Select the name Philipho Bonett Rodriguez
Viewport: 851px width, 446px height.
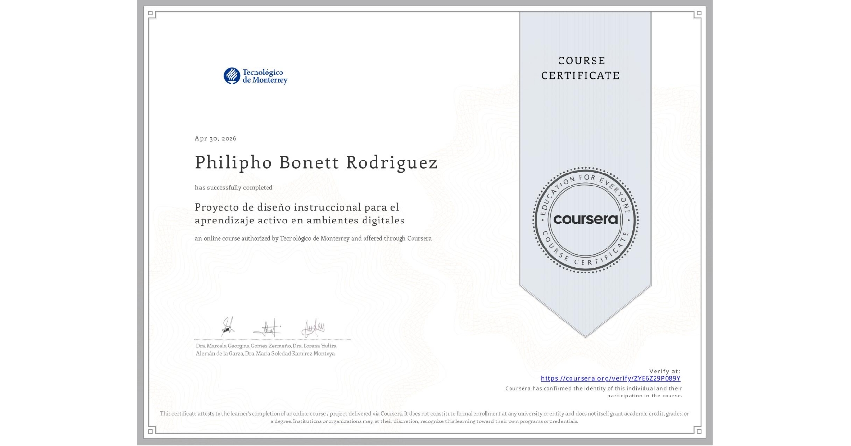click(316, 162)
